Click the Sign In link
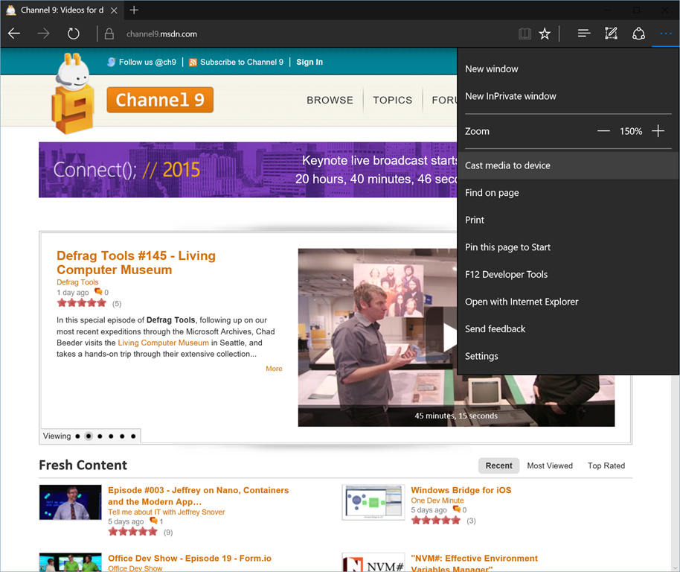Screen dimensions: 680x572 coord(309,62)
